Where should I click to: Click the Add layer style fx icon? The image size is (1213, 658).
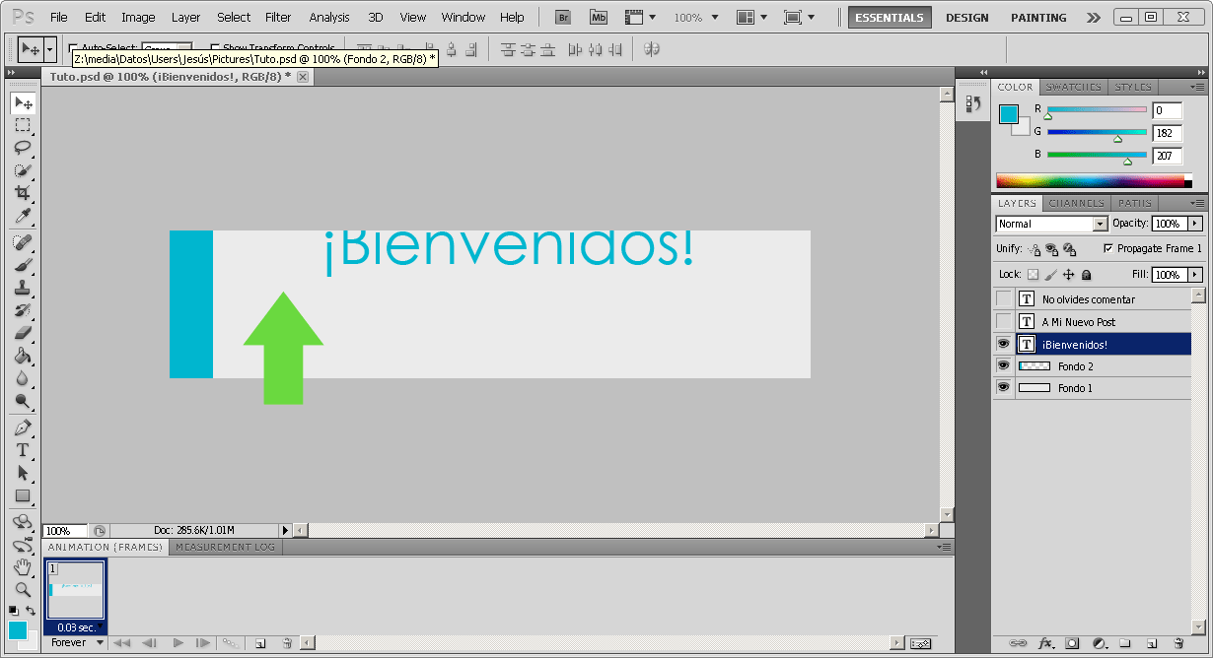tap(1046, 643)
